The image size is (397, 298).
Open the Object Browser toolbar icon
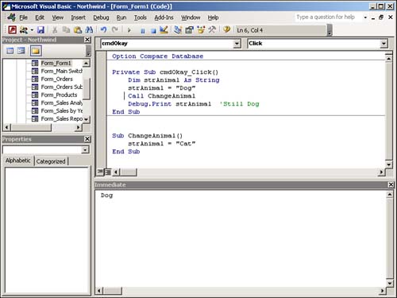(201, 29)
